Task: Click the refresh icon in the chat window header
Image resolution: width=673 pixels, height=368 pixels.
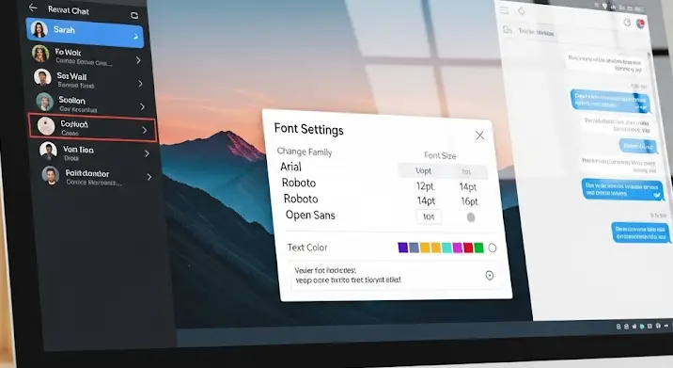Action: 627,23
